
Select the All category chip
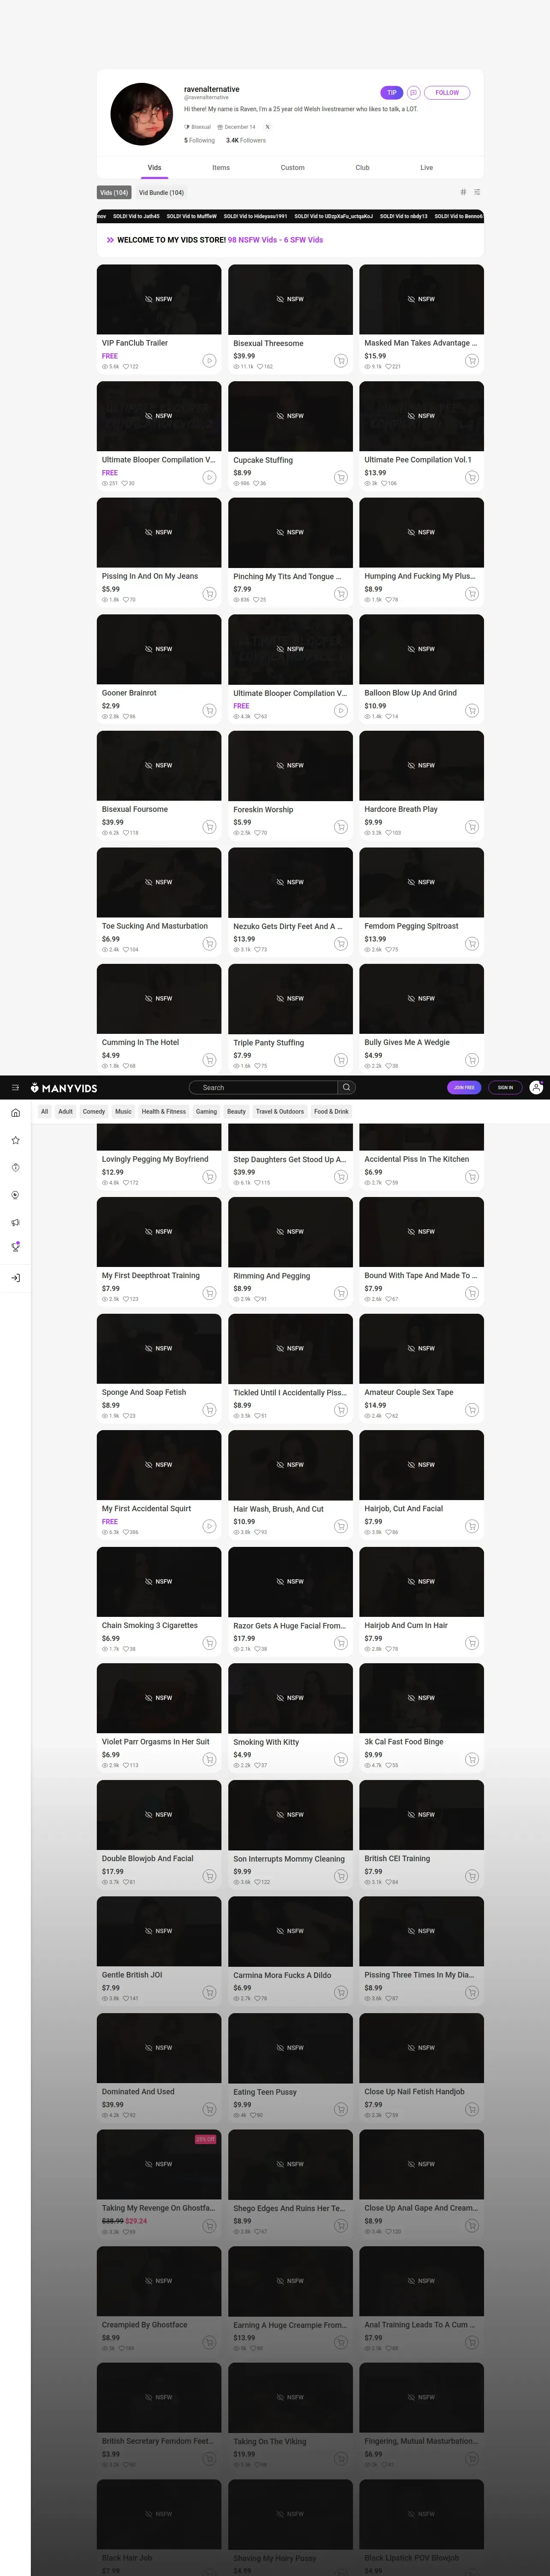click(x=44, y=1111)
